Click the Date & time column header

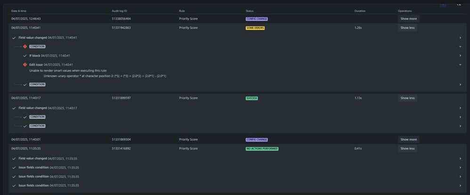(x=18, y=11)
